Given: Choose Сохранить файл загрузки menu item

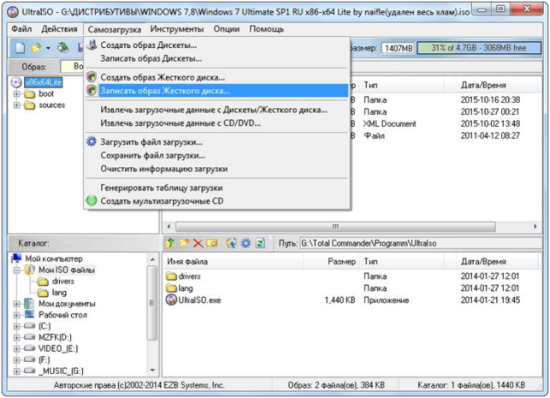Looking at the screenshot, I should click(x=216, y=156).
